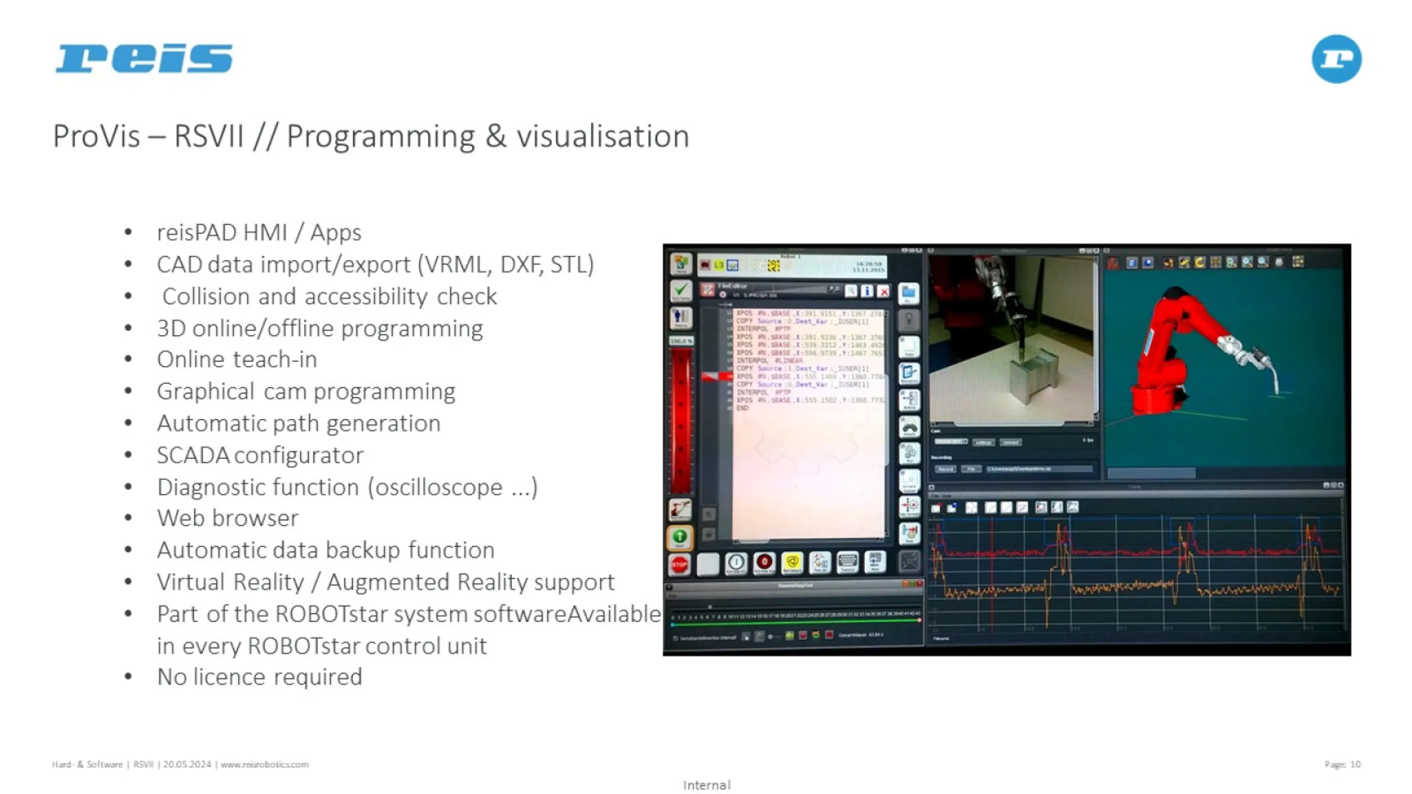Open the camera source dropdown in the Cam panel
This screenshot has width=1412, height=794.
[951, 442]
